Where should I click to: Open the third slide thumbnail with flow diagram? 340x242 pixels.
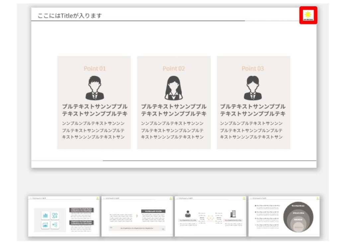tap(211, 216)
